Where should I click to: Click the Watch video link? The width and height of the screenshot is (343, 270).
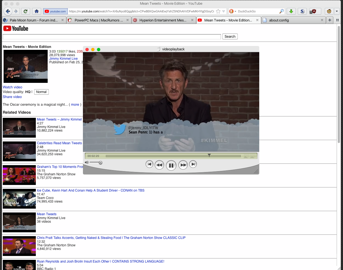tap(12, 87)
